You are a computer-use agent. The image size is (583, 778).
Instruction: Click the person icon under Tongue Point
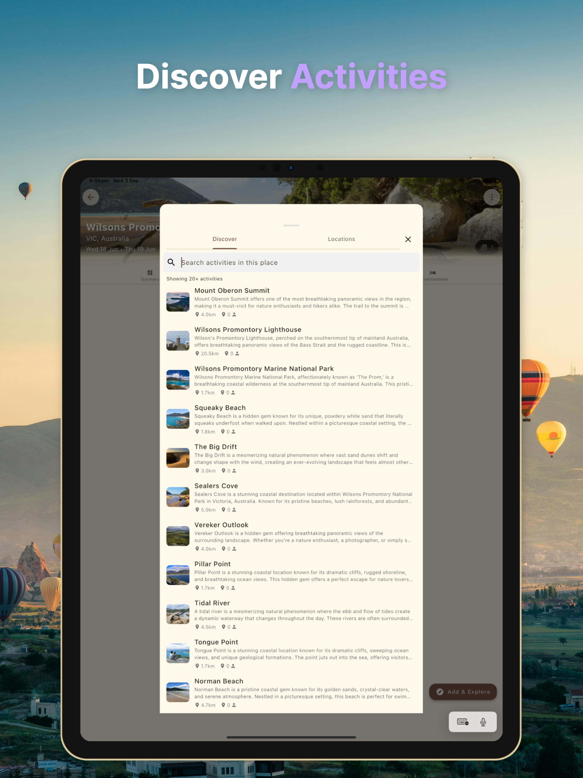[x=233, y=666]
